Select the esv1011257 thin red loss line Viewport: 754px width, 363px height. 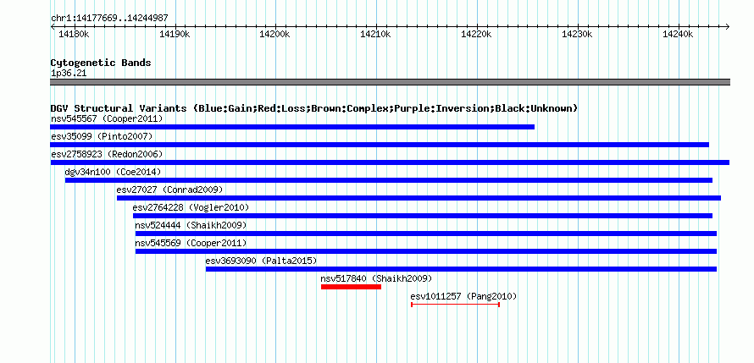[456, 305]
